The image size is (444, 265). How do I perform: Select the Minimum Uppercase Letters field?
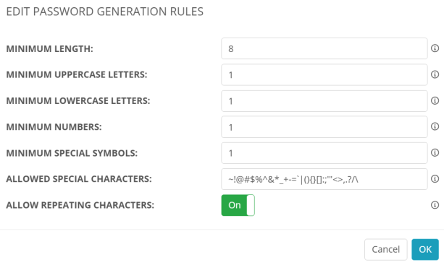point(324,75)
